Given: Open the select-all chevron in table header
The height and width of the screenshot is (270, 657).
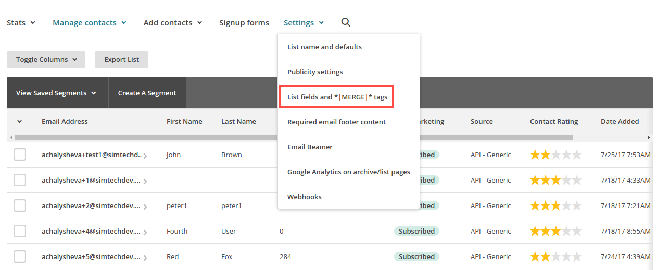Looking at the screenshot, I should coord(20,122).
